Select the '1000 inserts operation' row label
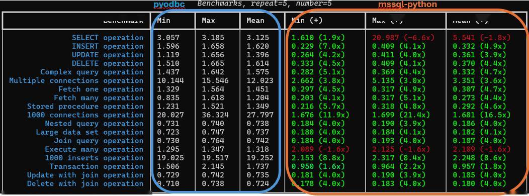 coord(94,158)
